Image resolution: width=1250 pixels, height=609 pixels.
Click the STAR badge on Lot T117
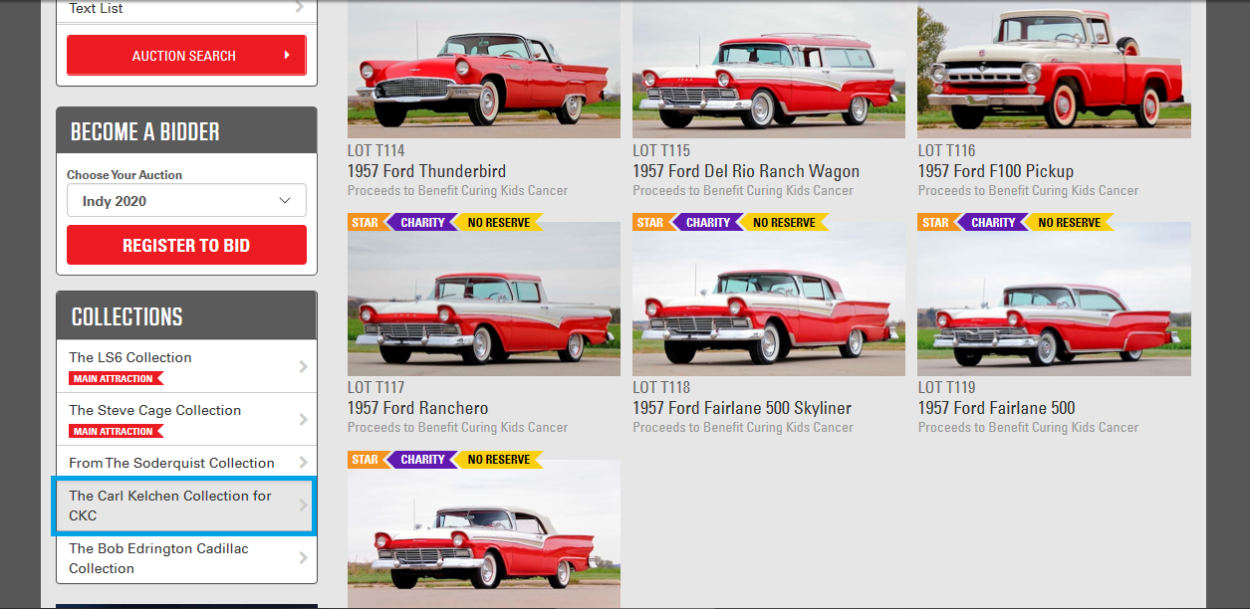[x=365, y=222]
